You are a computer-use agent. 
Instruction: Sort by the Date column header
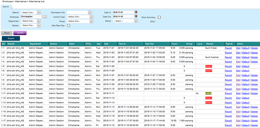(x=106, y=44)
